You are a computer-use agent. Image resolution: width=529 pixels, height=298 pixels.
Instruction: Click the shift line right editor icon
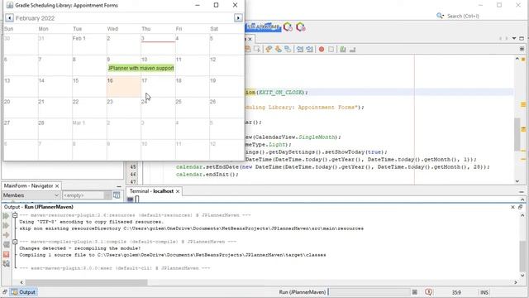(x=309, y=50)
